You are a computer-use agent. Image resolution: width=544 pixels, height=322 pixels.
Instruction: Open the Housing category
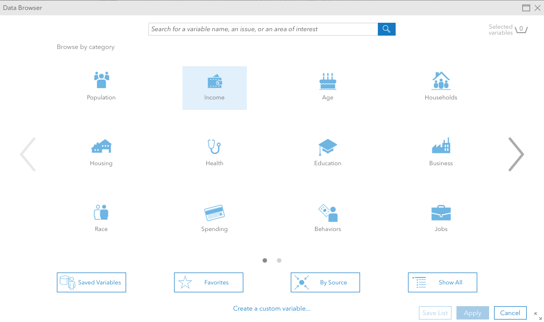[101, 153]
